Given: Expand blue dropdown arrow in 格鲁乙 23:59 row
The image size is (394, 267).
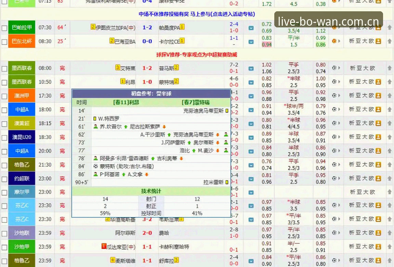Looking at the screenshot, I should pyautogui.click(x=251, y=261).
